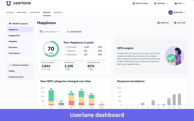Viewport: 194px width, 121px height.
Task: Click the Userlane avatar icon
Action: pos(170,12)
